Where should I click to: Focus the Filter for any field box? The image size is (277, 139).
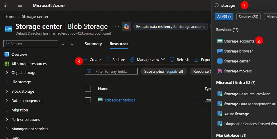(x=111, y=71)
